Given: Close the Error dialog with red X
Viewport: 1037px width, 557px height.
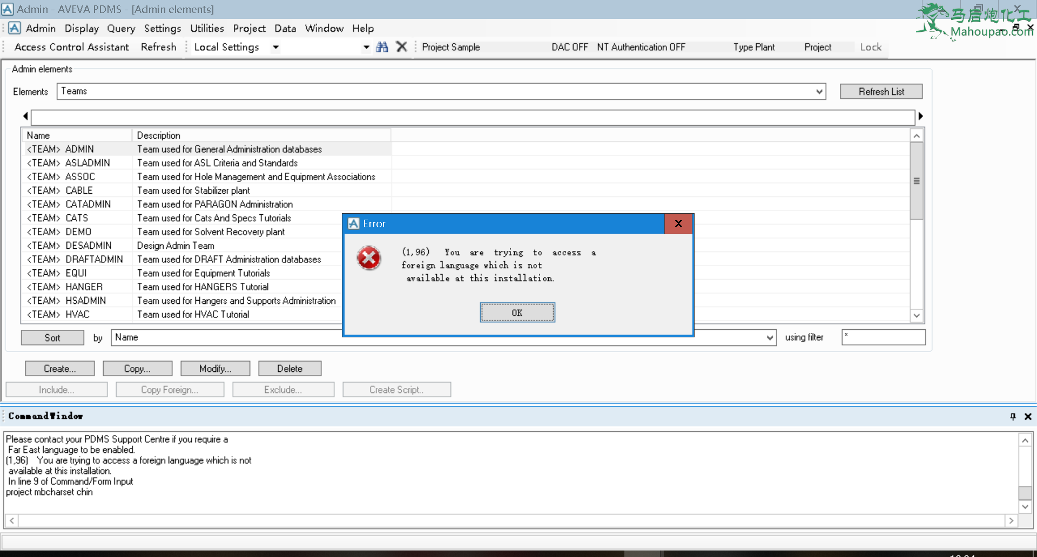Looking at the screenshot, I should pyautogui.click(x=678, y=223).
